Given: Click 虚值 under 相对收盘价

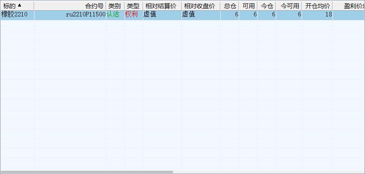Looking at the screenshot, I should click(201, 15).
